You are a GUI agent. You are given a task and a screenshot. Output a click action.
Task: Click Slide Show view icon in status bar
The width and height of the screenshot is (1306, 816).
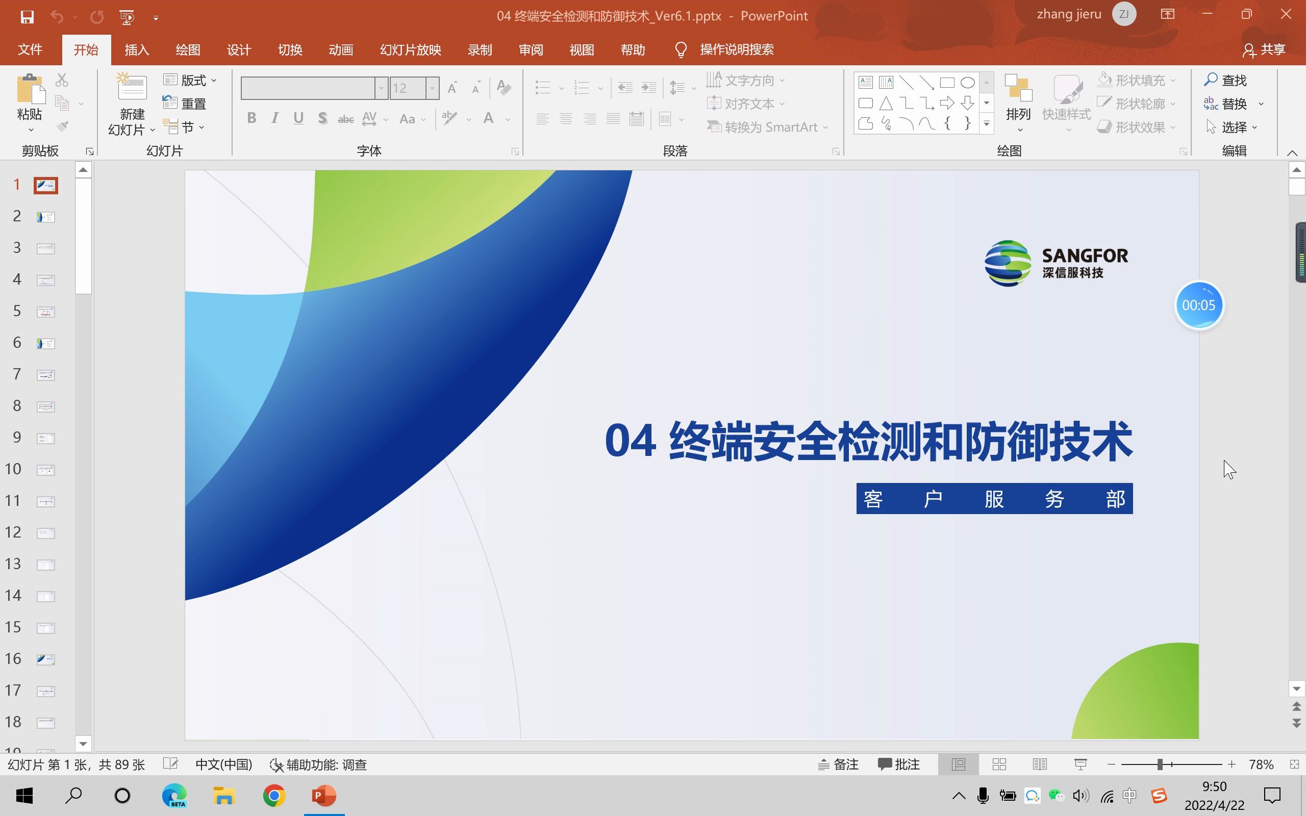click(1081, 764)
